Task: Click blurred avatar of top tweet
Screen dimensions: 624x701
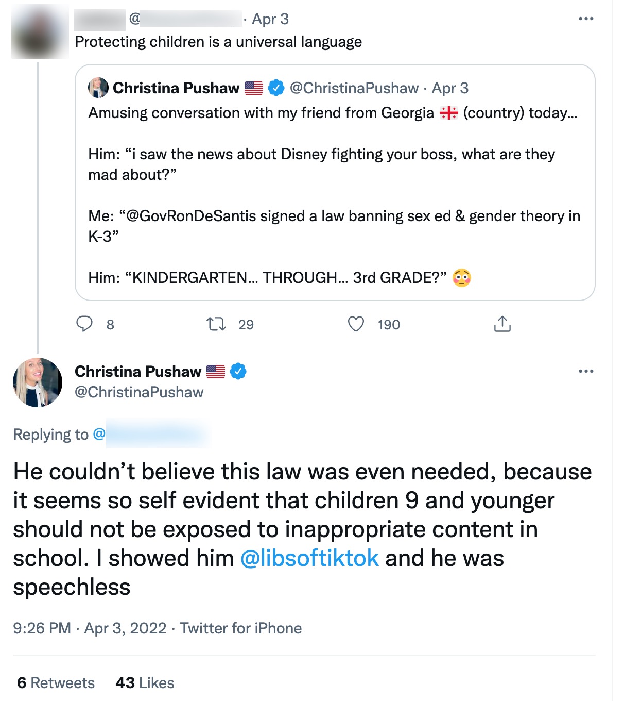Action: coord(40,31)
